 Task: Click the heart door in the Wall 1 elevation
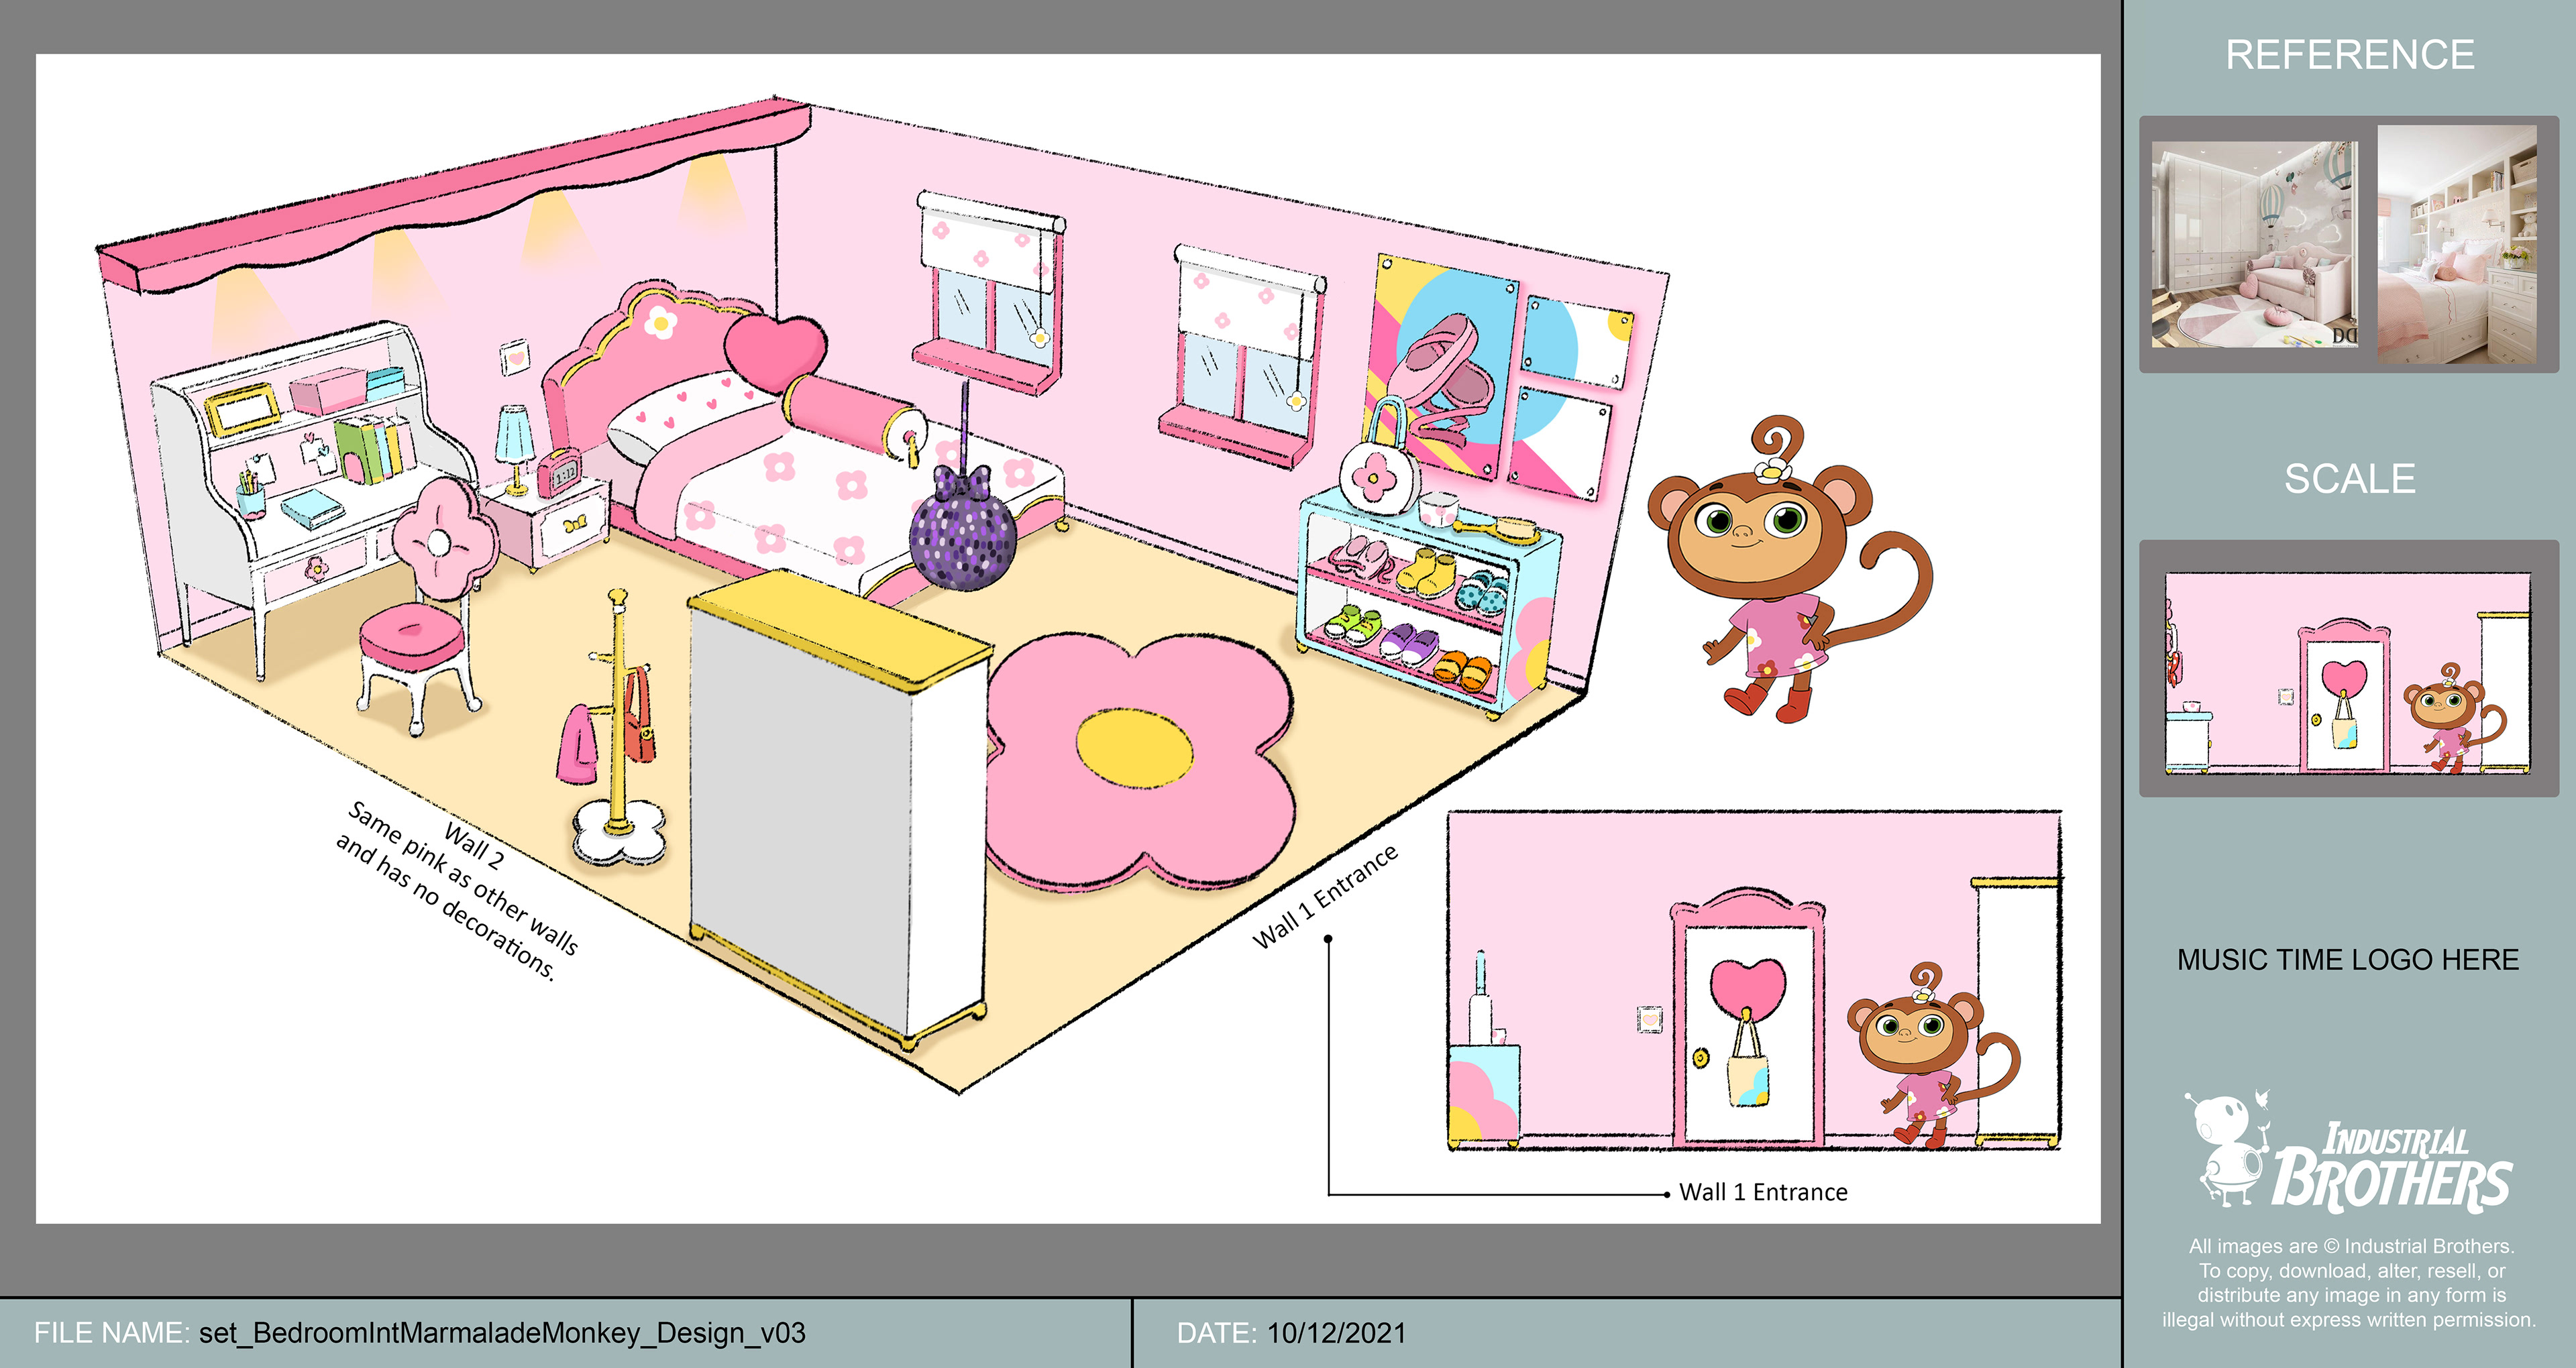1747,1017
